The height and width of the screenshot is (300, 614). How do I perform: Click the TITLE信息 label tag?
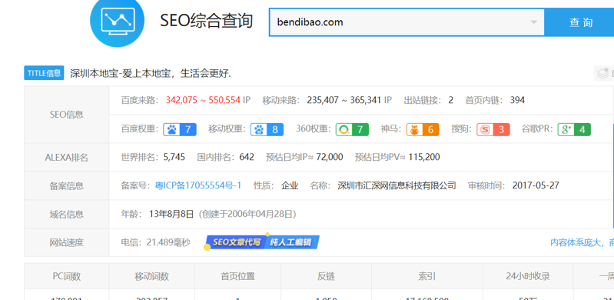[x=44, y=73]
